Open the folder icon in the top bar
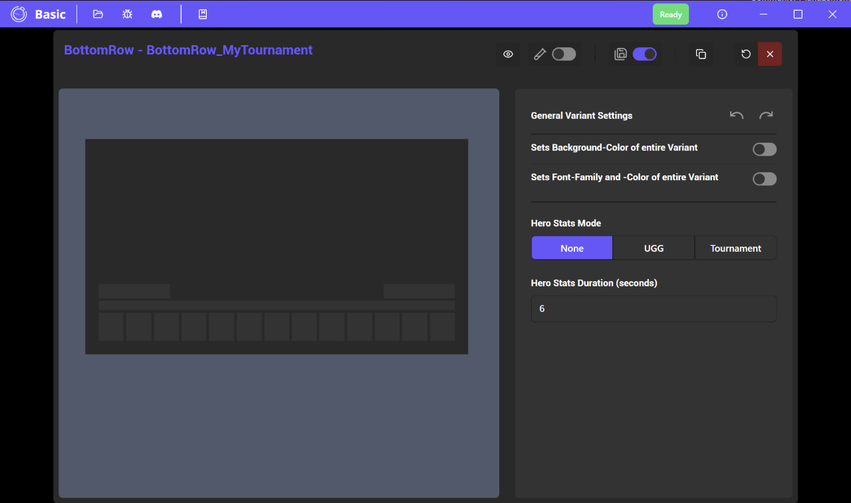Screen dimensions: 851x503 (x=98, y=14)
